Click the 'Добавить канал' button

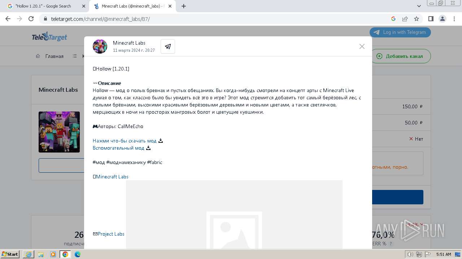click(401, 56)
